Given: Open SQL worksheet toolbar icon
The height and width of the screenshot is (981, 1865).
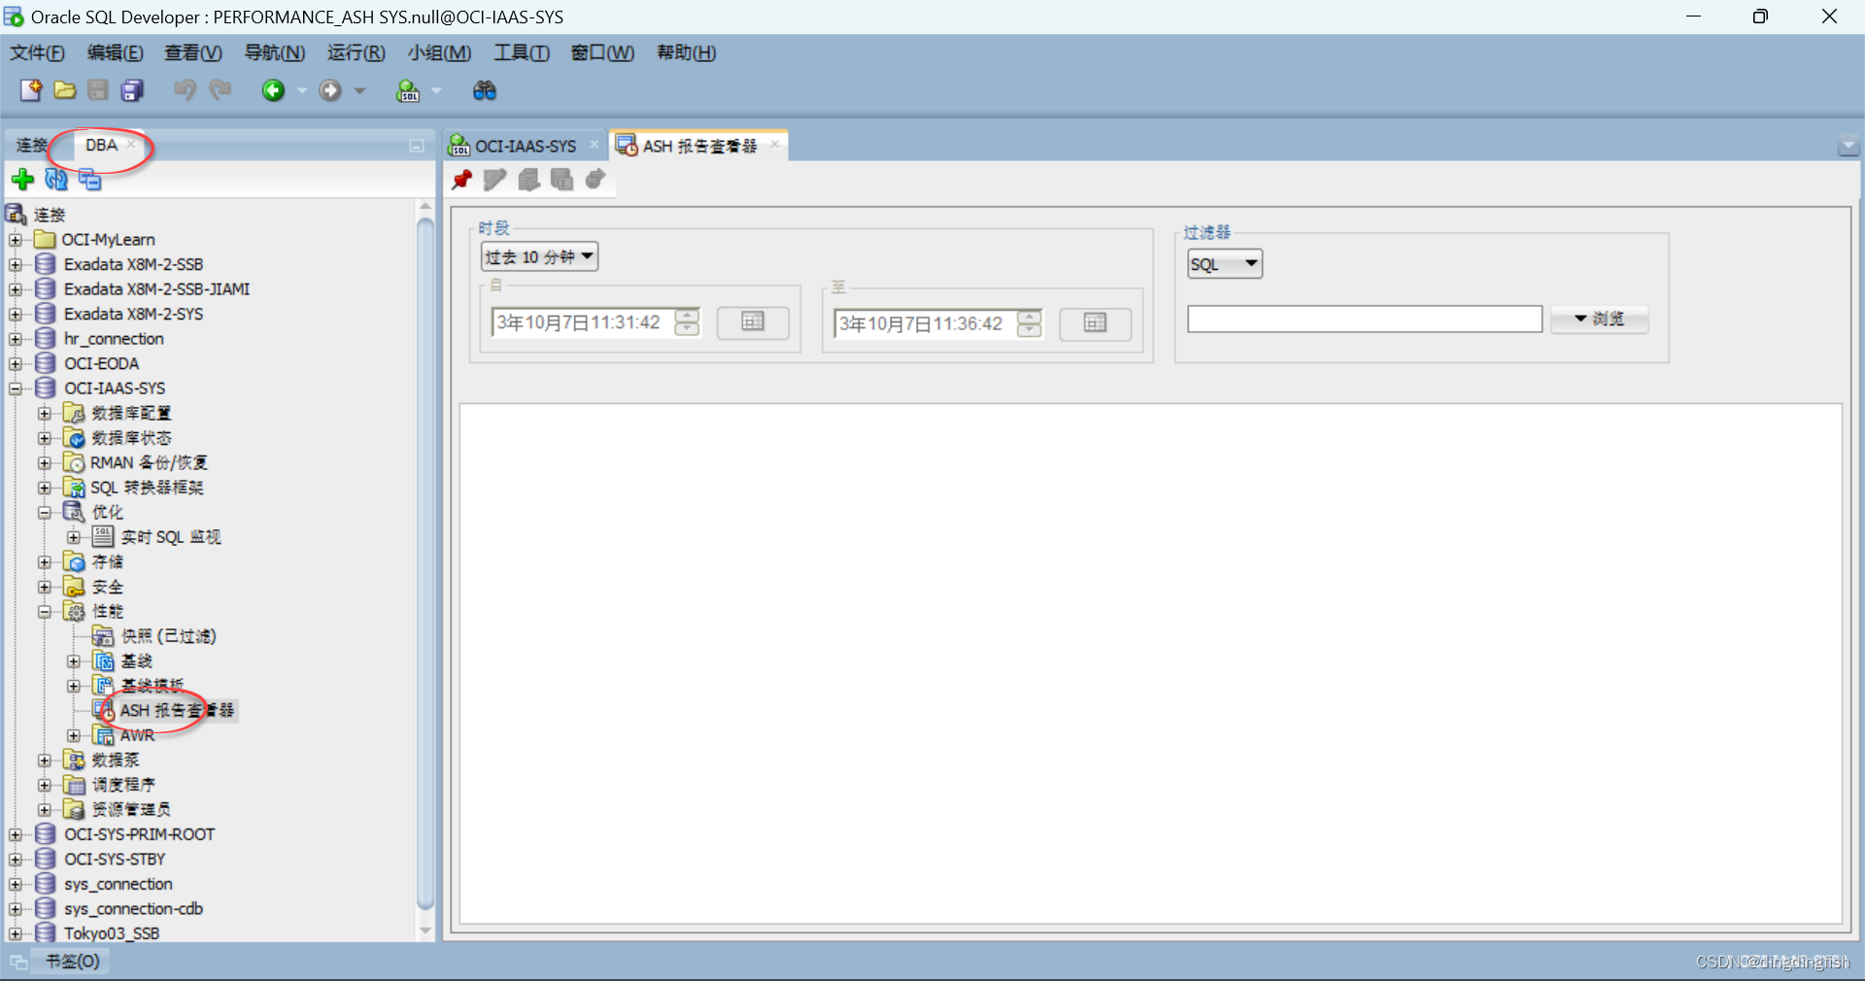Looking at the screenshot, I should click(408, 90).
